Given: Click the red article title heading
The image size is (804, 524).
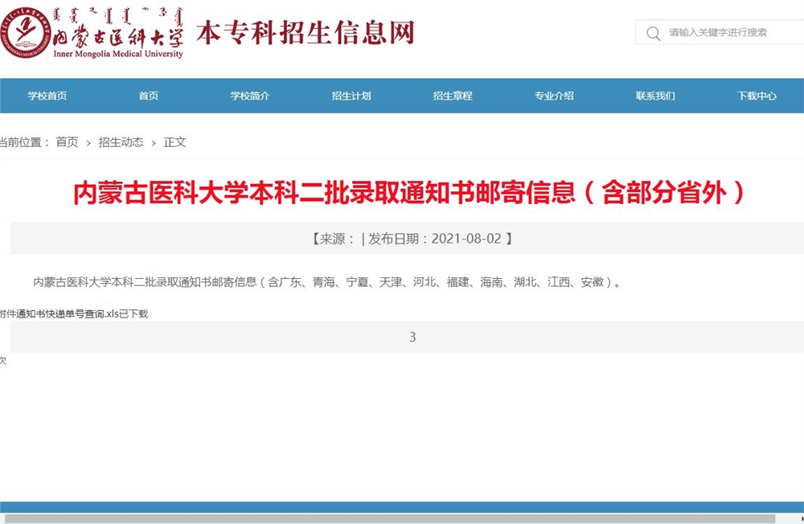Looking at the screenshot, I should pos(408,193).
